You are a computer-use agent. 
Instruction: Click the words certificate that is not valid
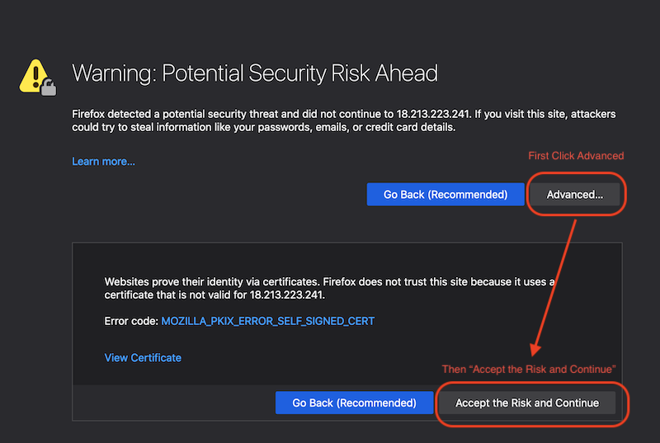[167, 295]
